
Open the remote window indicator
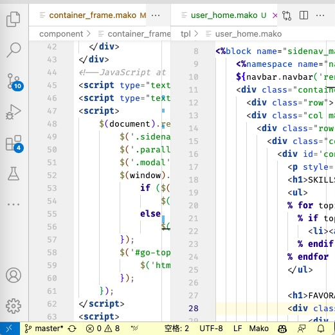(10, 329)
